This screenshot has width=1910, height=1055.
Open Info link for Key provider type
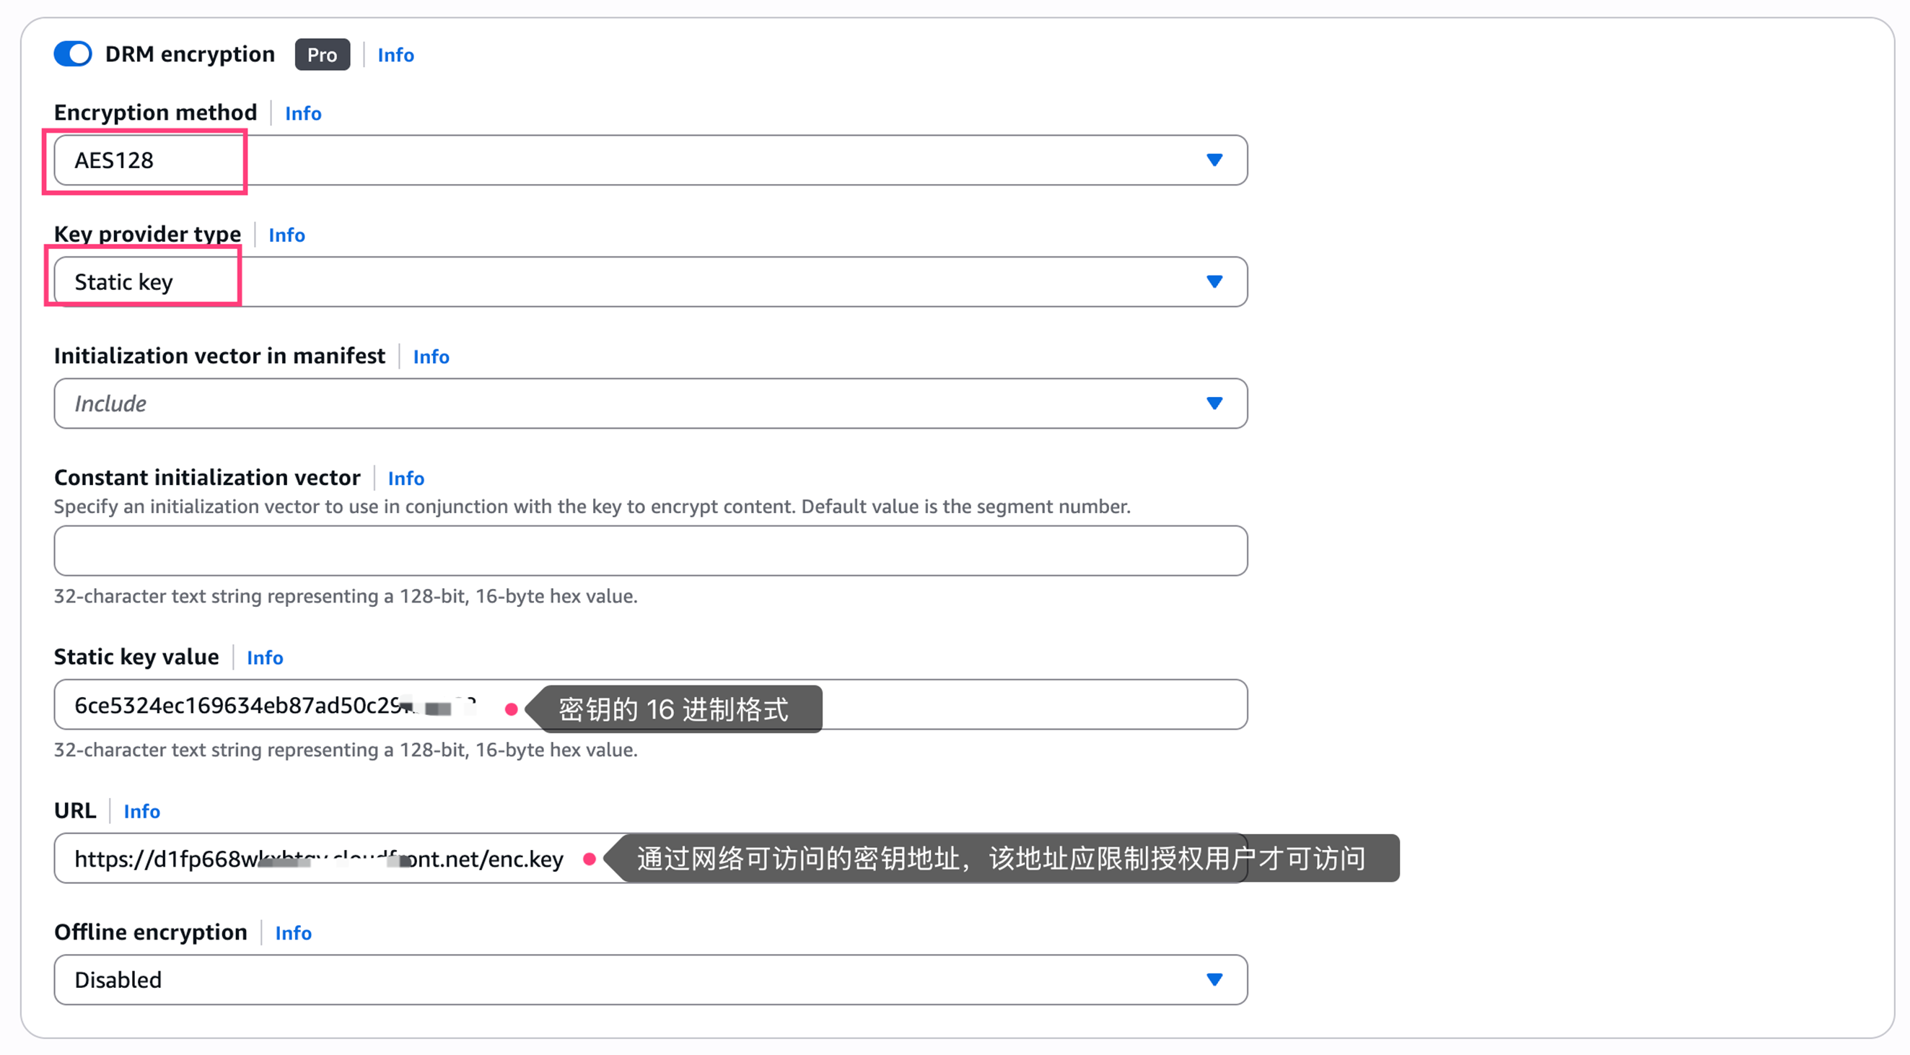pyautogui.click(x=286, y=235)
